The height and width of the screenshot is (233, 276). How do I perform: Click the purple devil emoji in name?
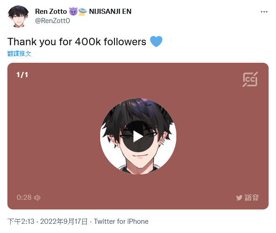coord(73,12)
